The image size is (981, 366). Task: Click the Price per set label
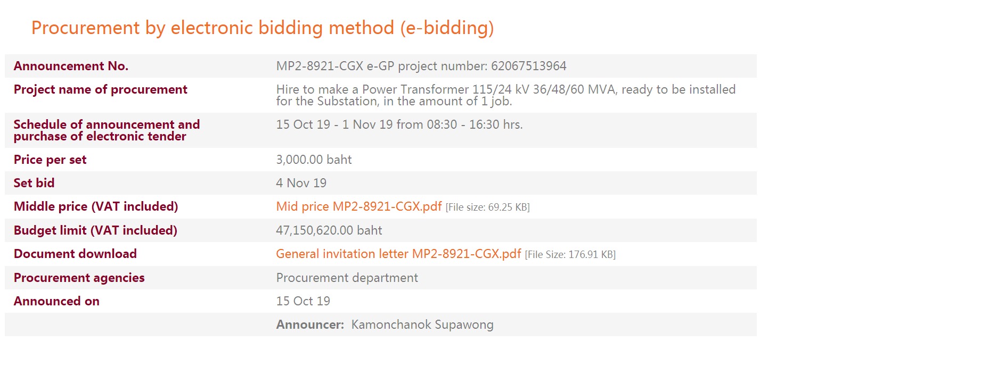[x=50, y=160]
